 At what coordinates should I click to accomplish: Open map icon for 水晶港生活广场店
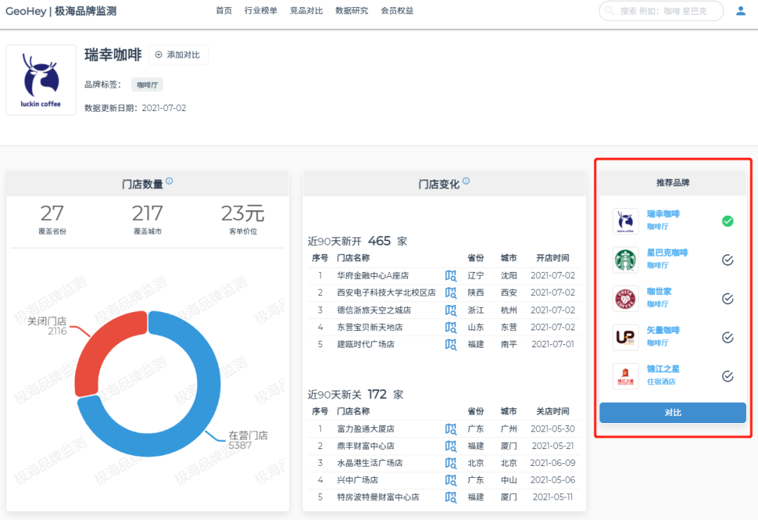point(451,463)
